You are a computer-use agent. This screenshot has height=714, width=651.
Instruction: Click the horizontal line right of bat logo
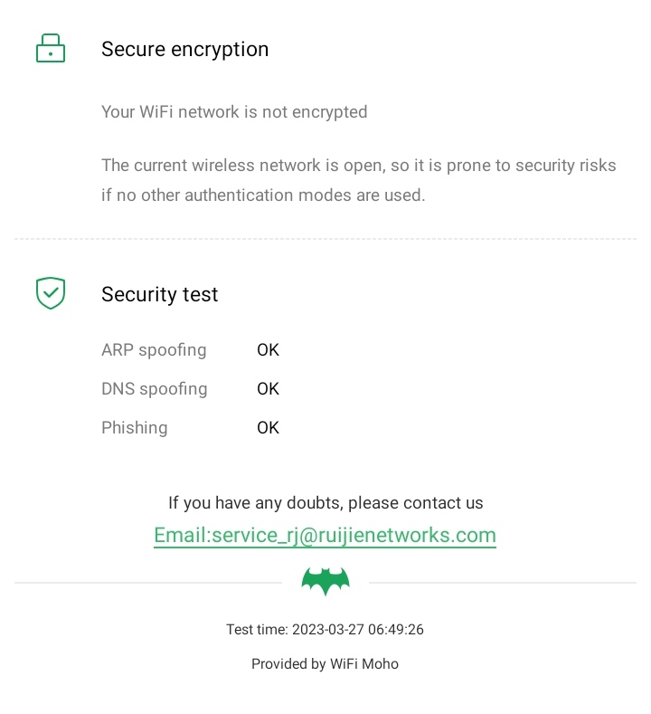click(x=502, y=582)
